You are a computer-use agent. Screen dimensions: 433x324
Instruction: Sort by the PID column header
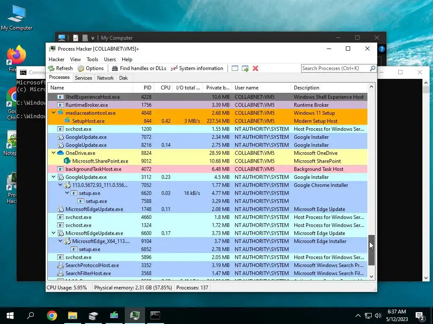pos(143,88)
